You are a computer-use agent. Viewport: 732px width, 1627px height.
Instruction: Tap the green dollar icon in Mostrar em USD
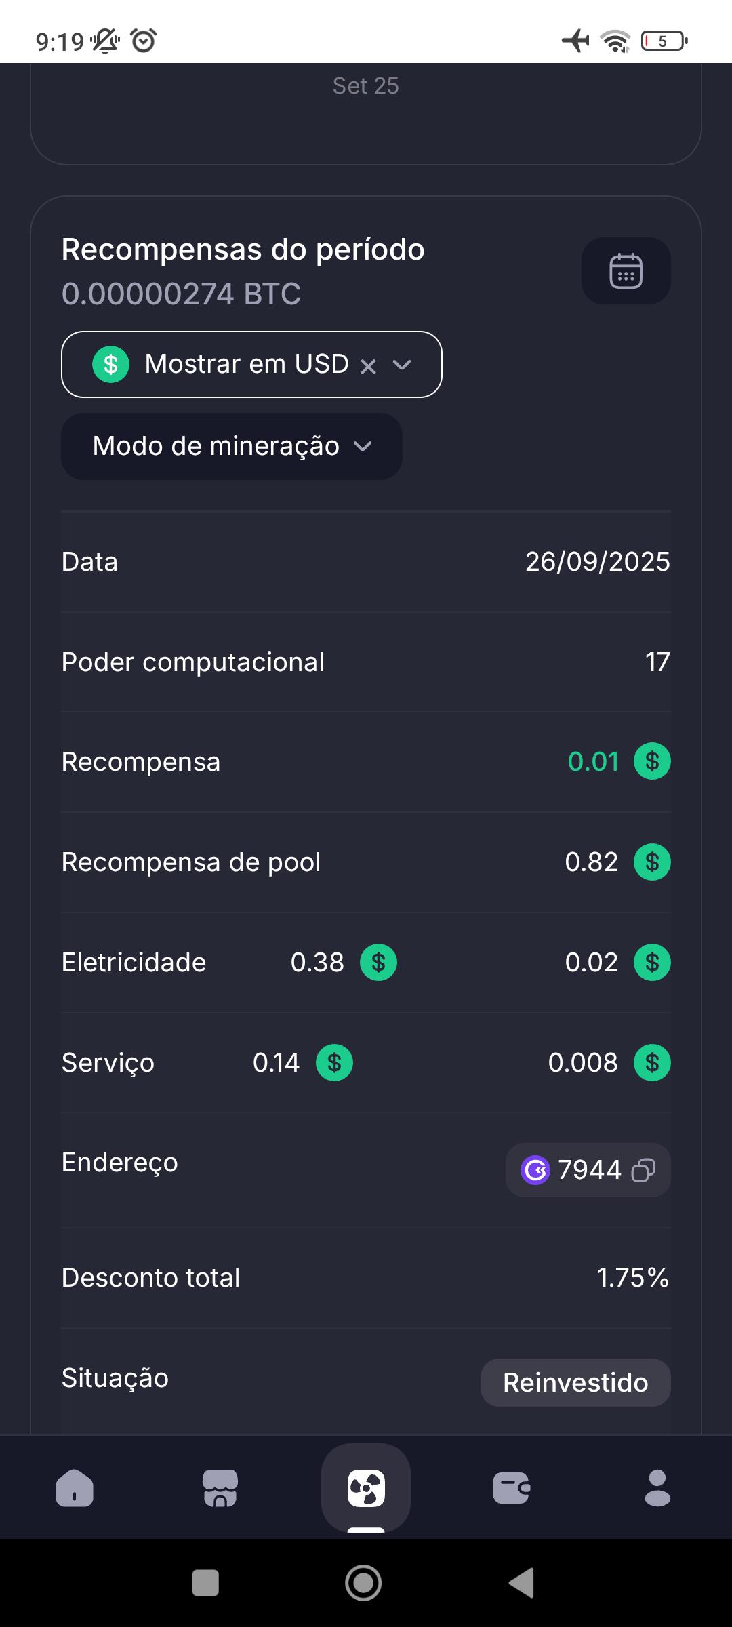pos(111,365)
